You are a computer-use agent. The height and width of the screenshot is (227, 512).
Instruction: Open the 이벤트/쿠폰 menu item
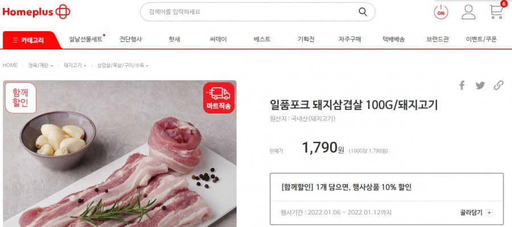coord(481,39)
